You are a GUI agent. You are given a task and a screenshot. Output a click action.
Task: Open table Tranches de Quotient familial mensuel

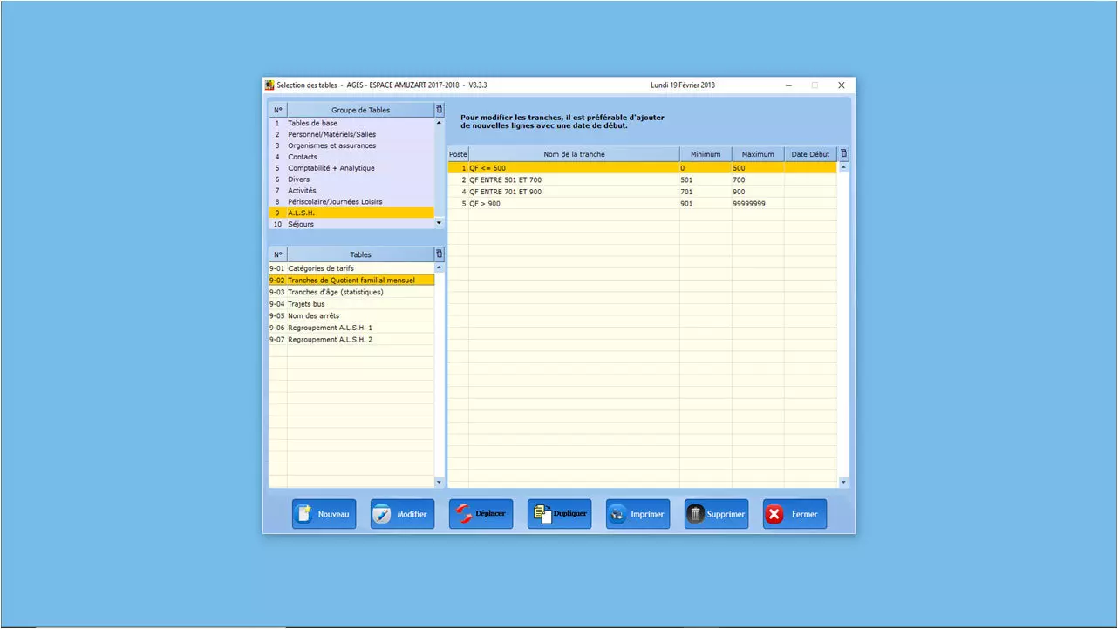[x=351, y=281]
